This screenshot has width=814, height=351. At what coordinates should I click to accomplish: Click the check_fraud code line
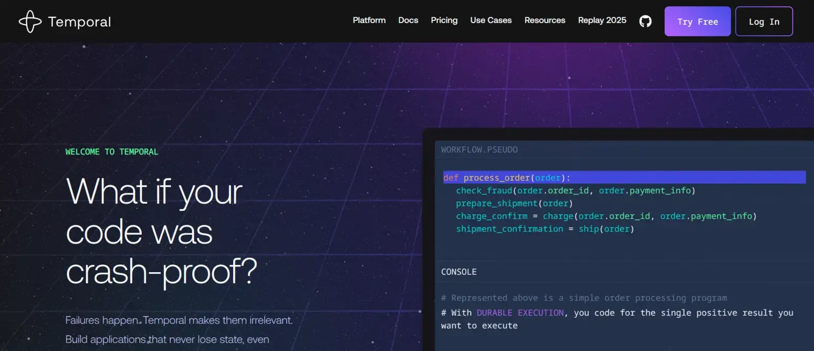click(x=576, y=190)
